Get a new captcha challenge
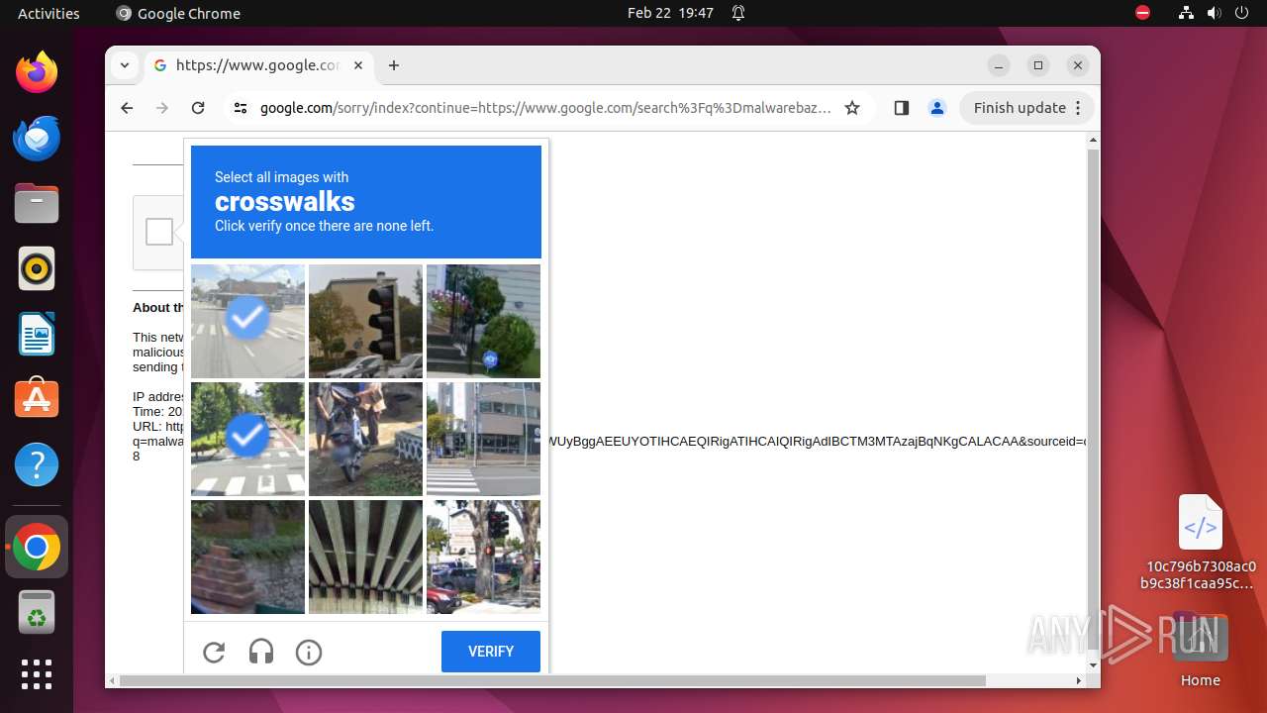1267x713 pixels. coord(214,652)
